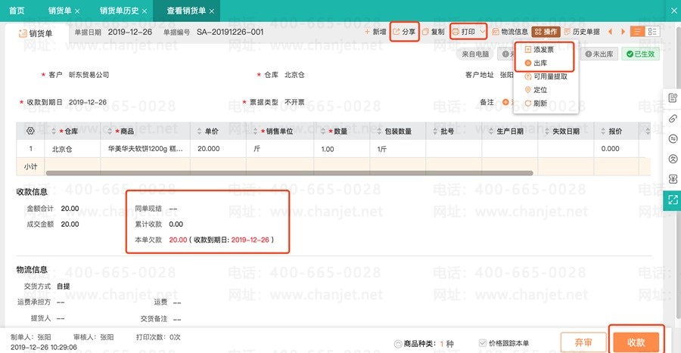Open table column settings gear icon
Viewport: 681px width, 353px height.
(x=30, y=131)
